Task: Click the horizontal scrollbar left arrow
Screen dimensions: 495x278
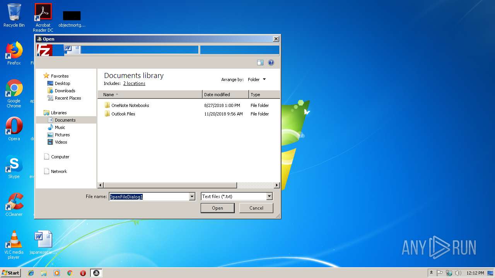Action: (101, 185)
